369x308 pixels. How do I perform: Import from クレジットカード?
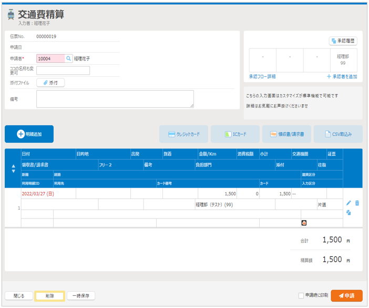pos(183,134)
